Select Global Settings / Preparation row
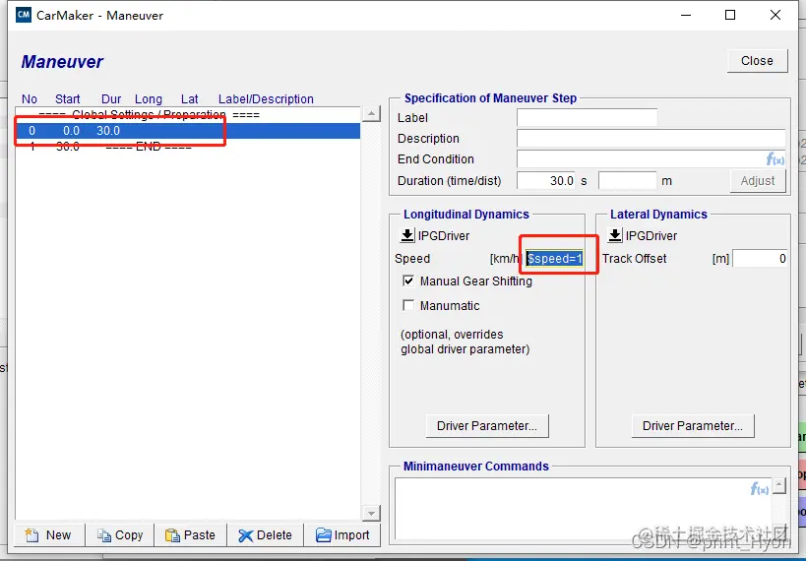The height and width of the screenshot is (561, 806). pos(188,115)
